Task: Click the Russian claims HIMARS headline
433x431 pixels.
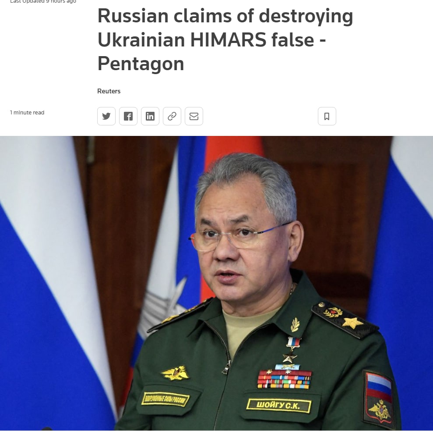Action: tap(225, 39)
